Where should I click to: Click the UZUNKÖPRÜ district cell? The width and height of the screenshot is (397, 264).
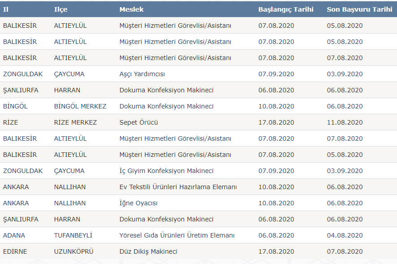tap(73, 251)
